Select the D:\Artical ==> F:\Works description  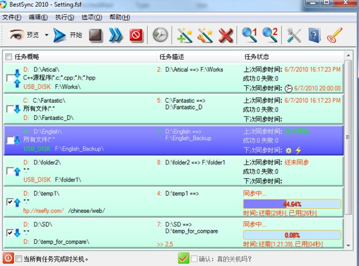pyautogui.click(x=194, y=69)
